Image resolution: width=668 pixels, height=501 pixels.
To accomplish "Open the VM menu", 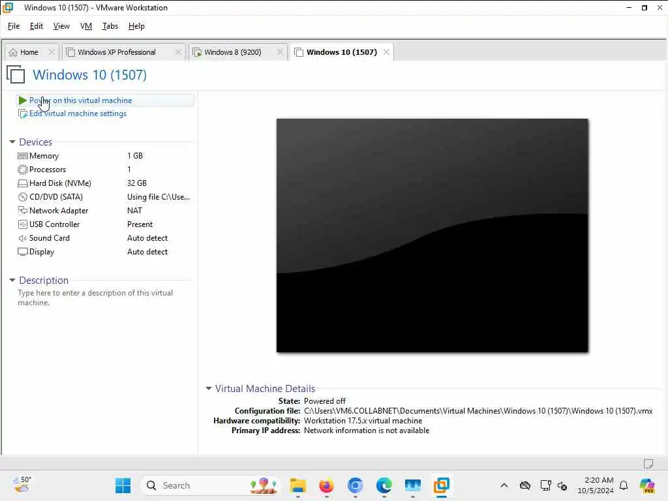I will click(86, 26).
